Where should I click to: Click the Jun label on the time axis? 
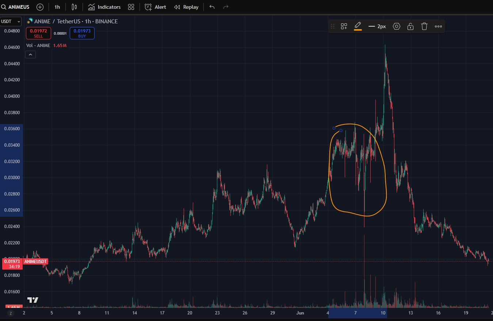(300, 313)
